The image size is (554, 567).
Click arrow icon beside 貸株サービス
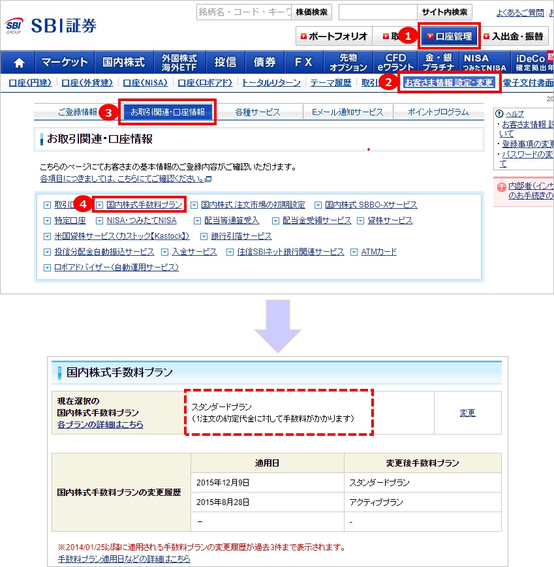coord(361,221)
